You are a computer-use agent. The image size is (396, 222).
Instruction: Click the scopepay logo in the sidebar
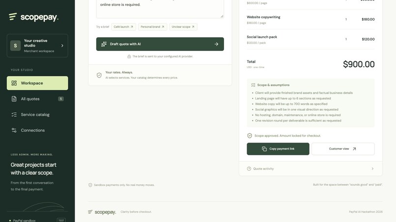coord(33,17)
